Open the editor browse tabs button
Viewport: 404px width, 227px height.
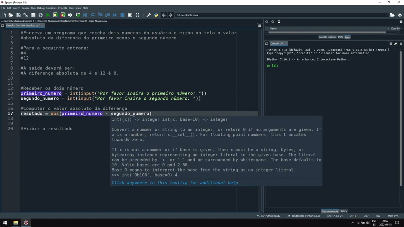pos(3,26)
